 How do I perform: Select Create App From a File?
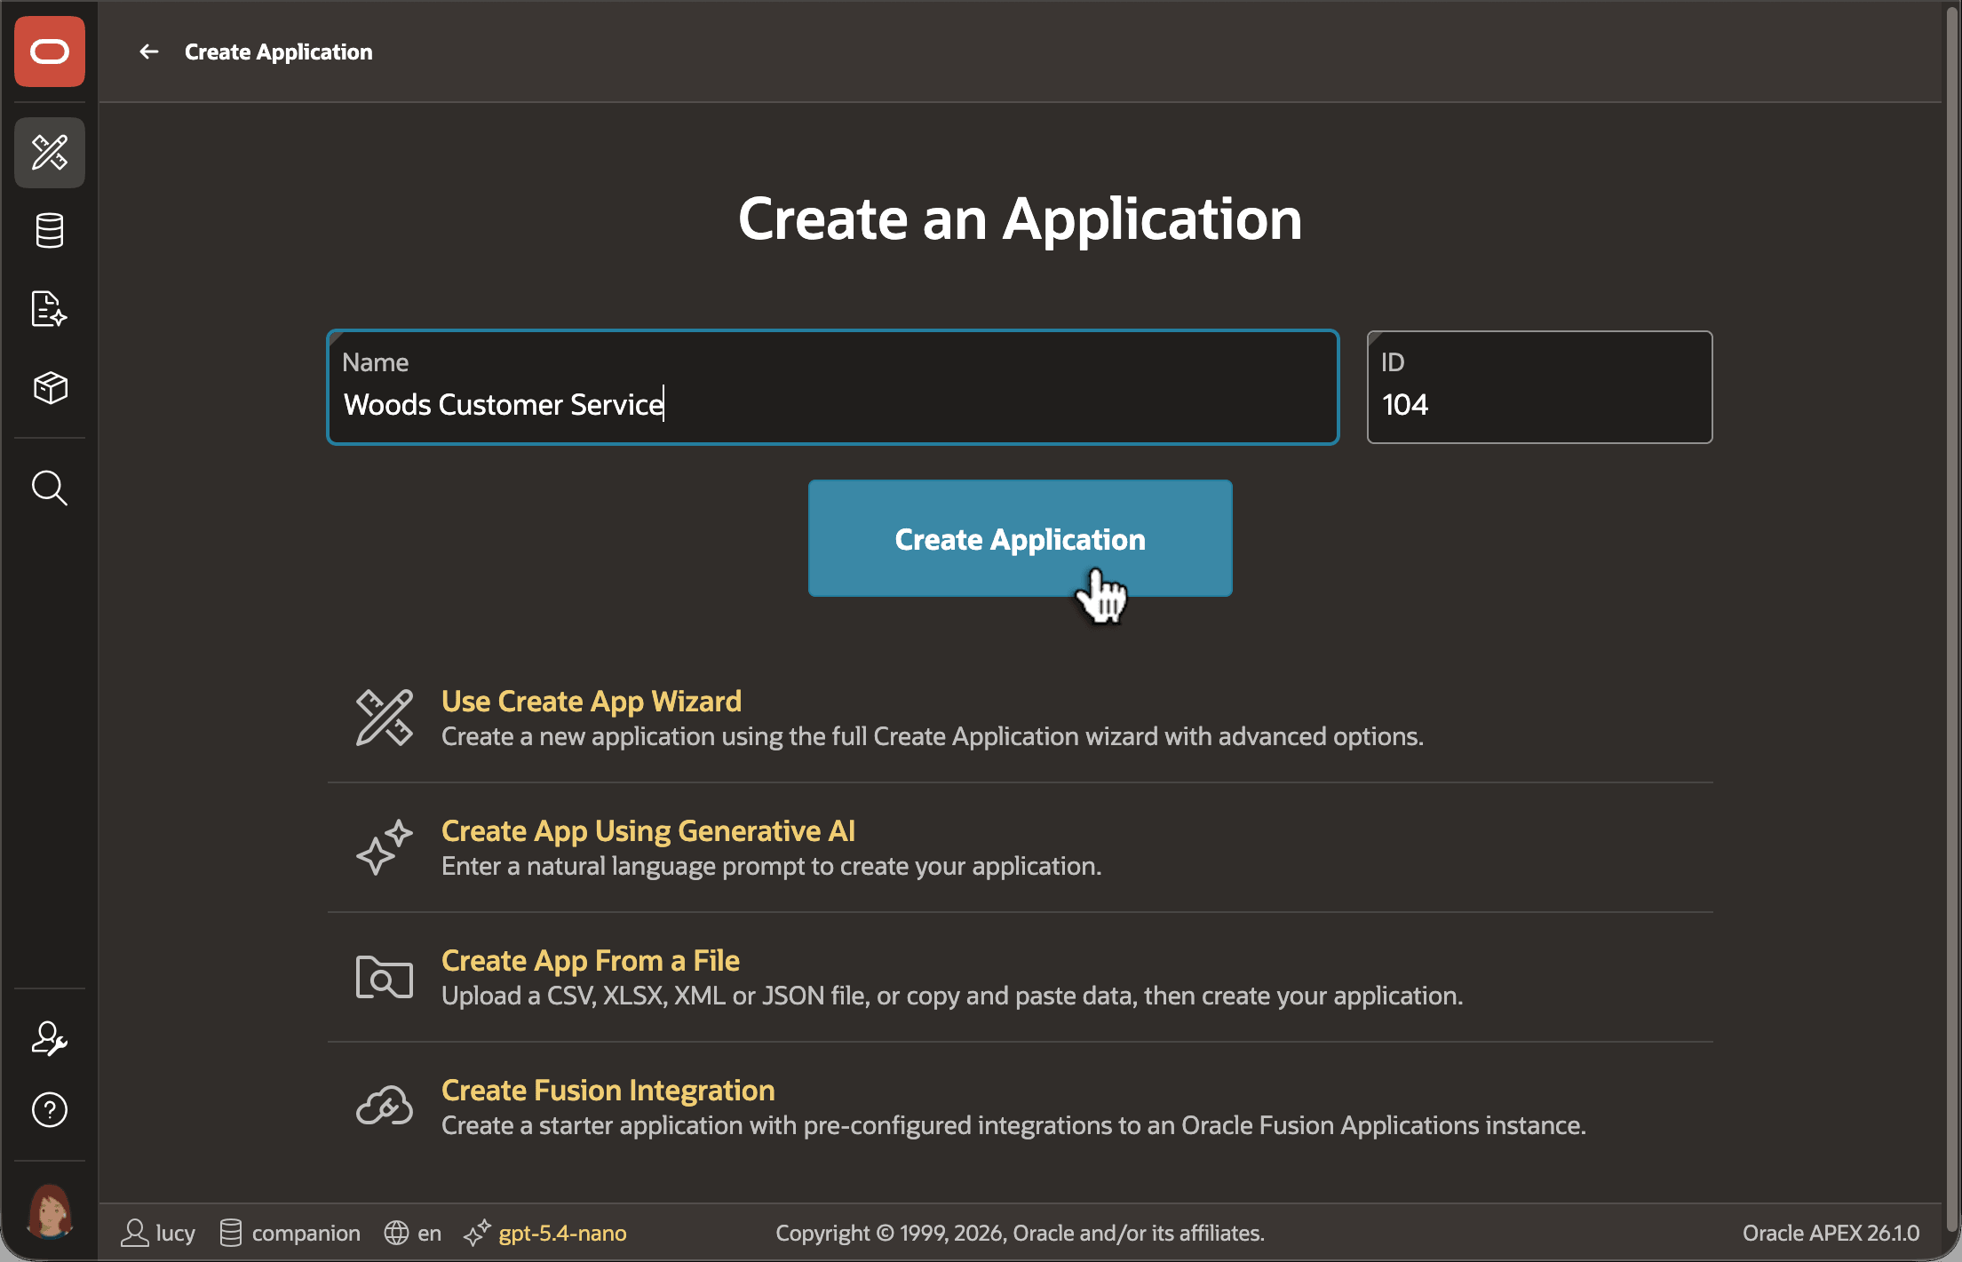591,961
